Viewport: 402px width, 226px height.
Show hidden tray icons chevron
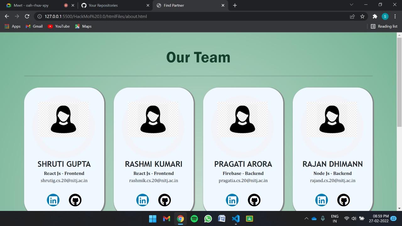306,218
